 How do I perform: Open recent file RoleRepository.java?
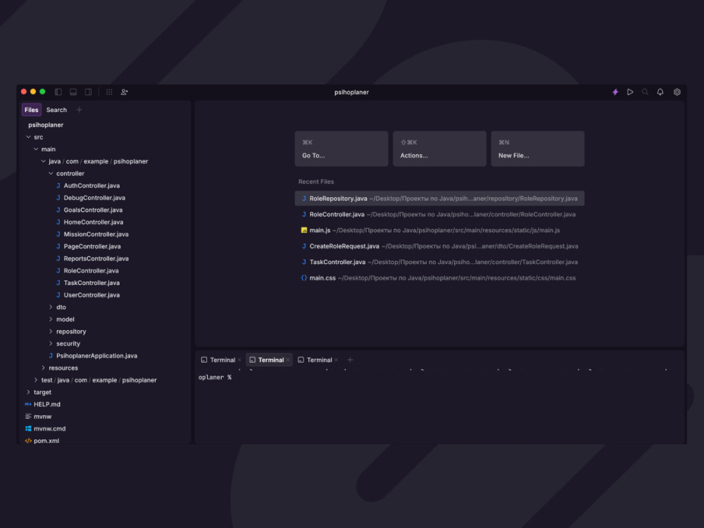pos(439,199)
